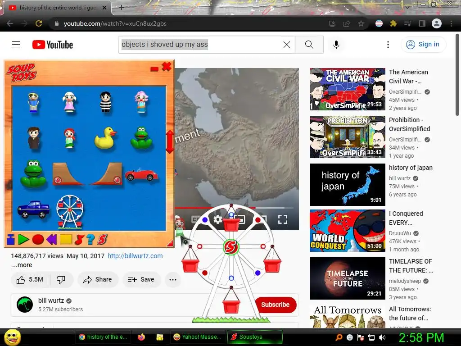Clear the search box with the X
Viewport: 461px width, 346px height.
point(287,45)
